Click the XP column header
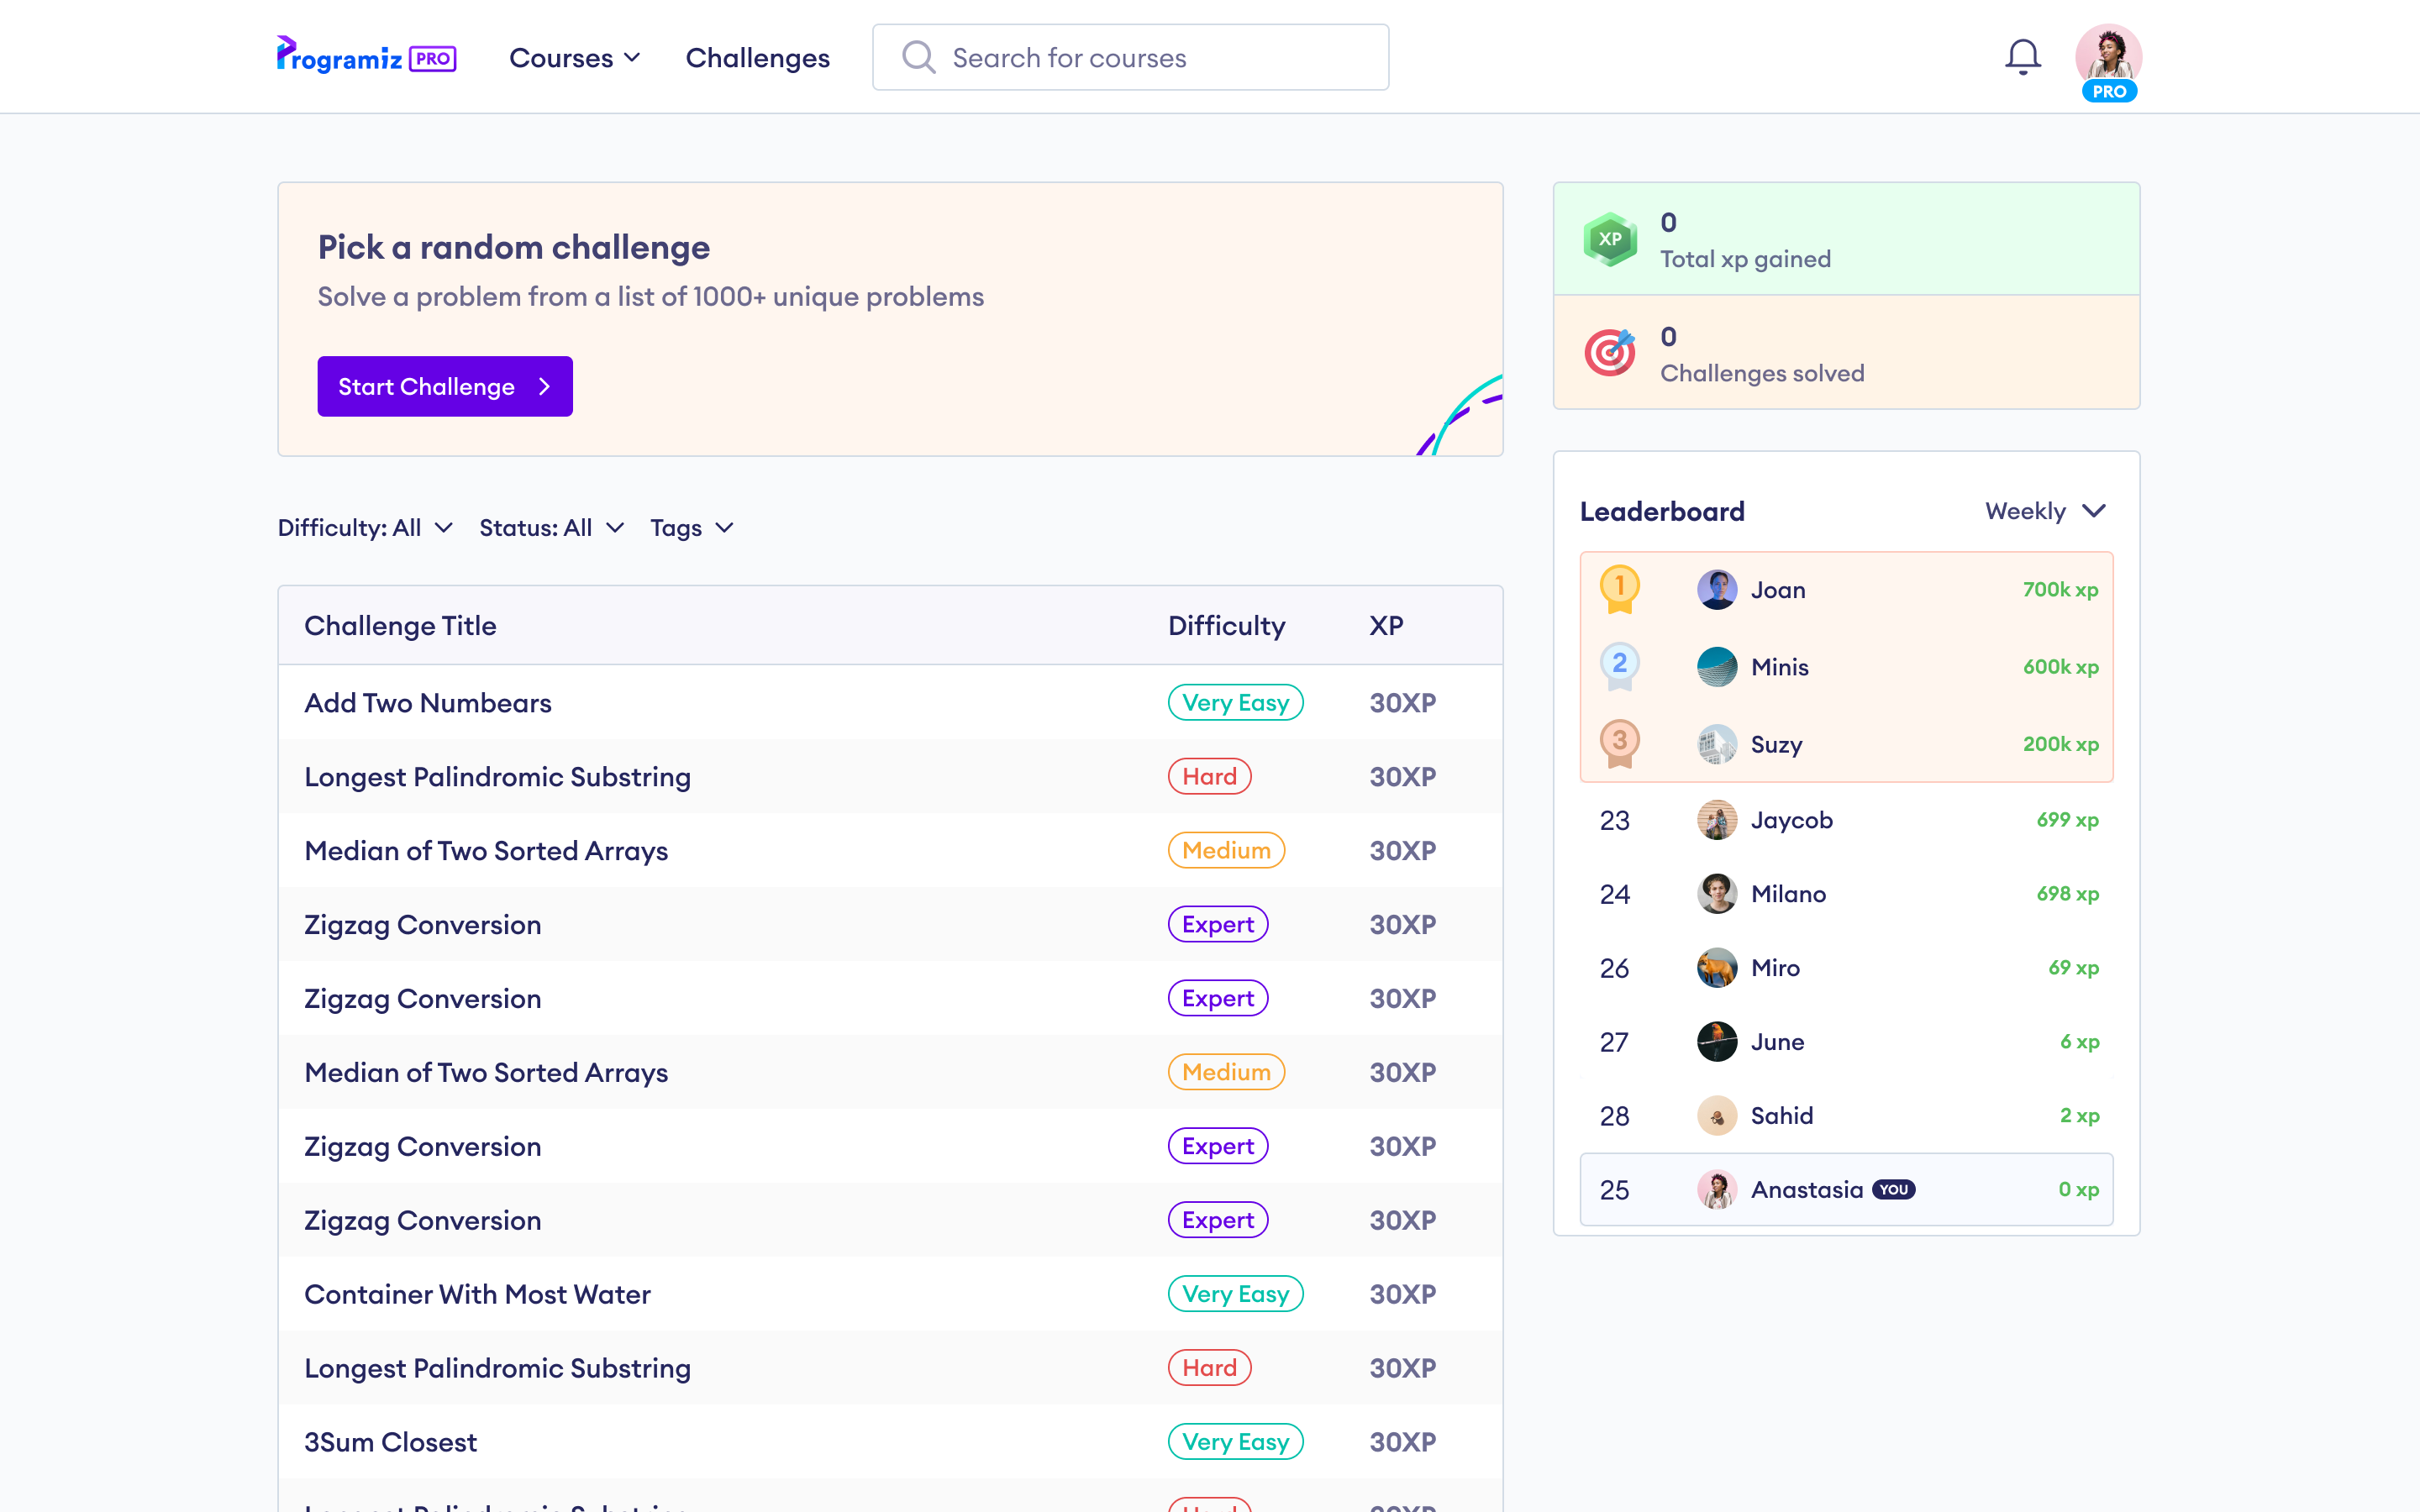Viewport: 2420px width, 1512px height. (1386, 626)
